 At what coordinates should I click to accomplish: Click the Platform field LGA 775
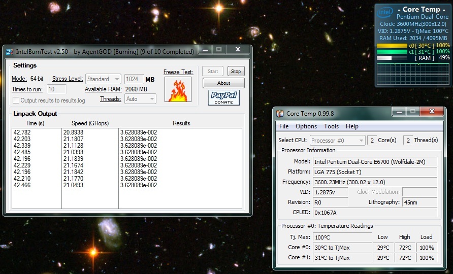point(375,172)
